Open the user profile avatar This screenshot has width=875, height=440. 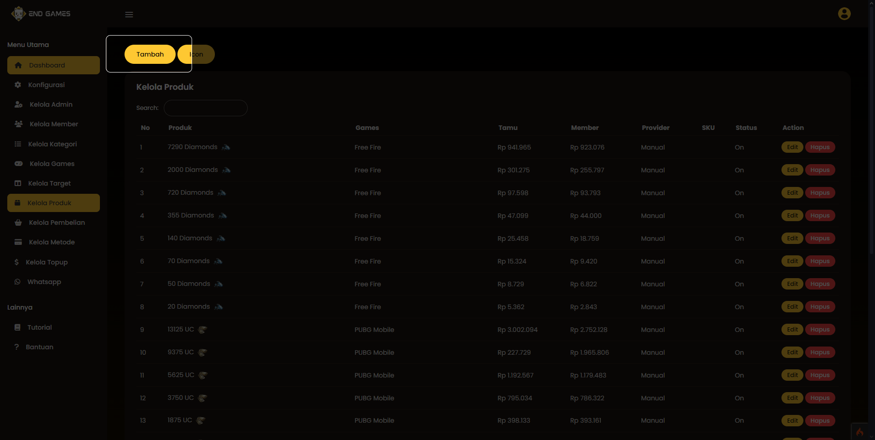[x=844, y=14]
